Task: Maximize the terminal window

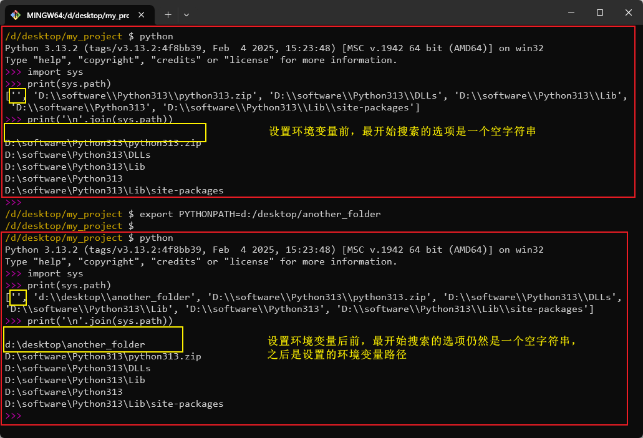Action: (x=599, y=13)
